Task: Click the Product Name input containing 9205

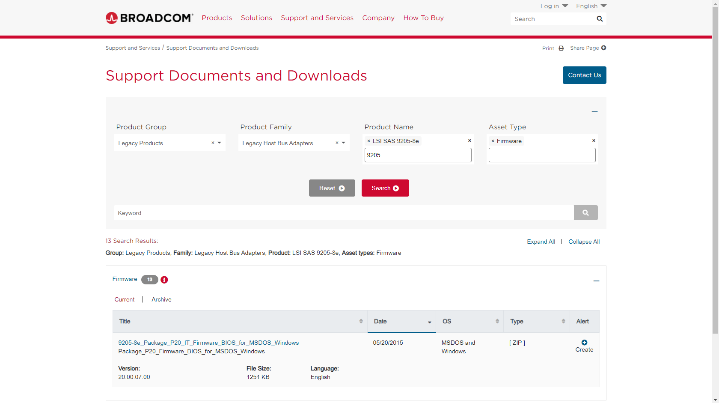Action: pyautogui.click(x=418, y=155)
